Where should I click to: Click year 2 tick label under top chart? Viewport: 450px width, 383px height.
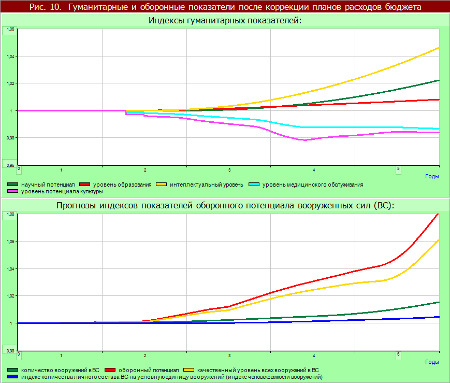coord(145,170)
